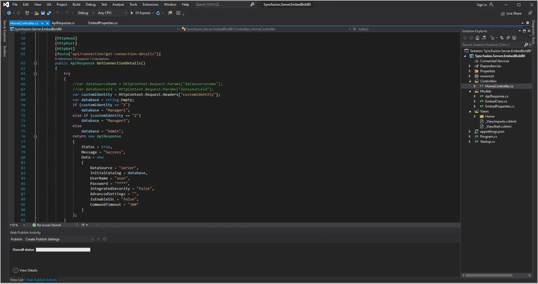Click the Navigate Backward arrow icon
The height and width of the screenshot is (284, 538).
coord(9,13)
